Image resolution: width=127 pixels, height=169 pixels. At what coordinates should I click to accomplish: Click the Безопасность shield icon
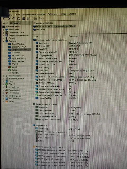click(x=7, y=93)
